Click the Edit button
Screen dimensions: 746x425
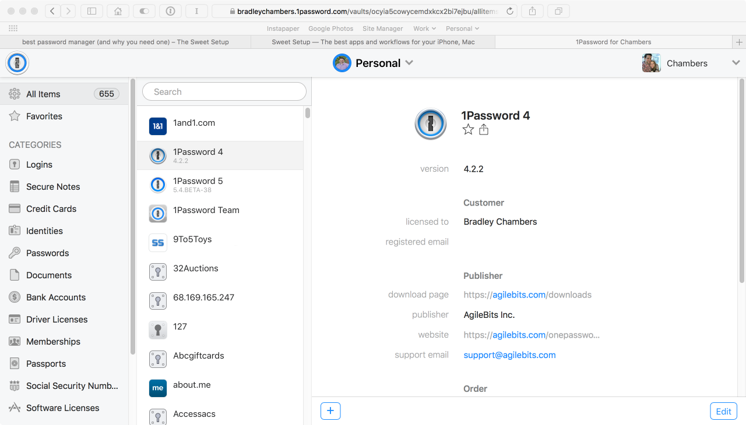click(x=724, y=411)
